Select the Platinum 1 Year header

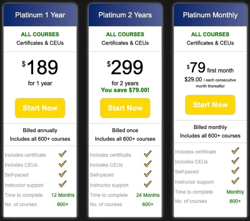pos(40,15)
